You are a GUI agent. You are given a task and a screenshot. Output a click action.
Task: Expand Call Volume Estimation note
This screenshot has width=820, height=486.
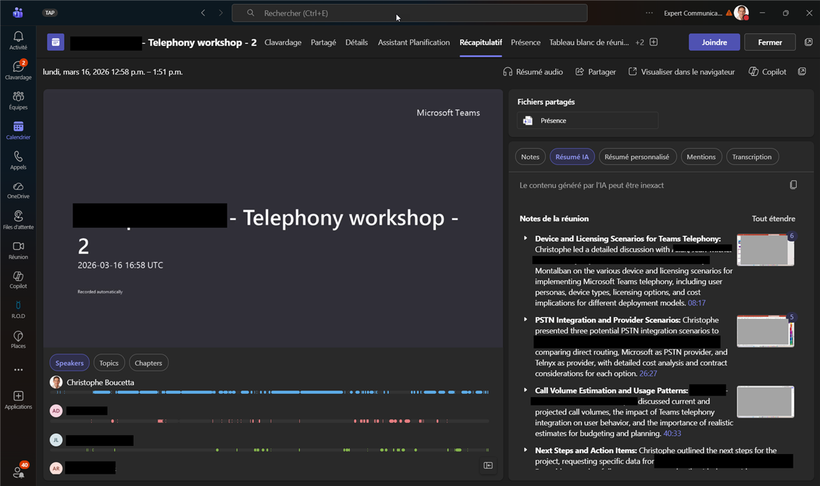click(525, 390)
